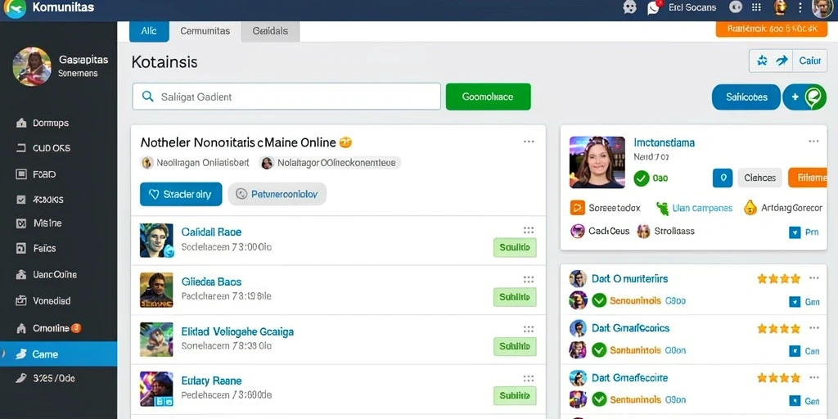
Task: Toggle green check next to Oao
Action: tap(642, 178)
